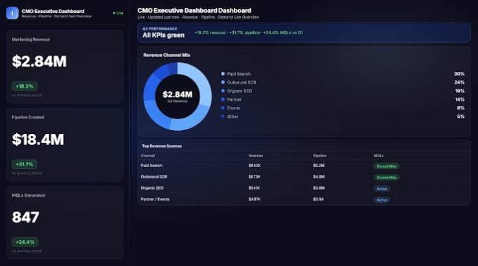Click the Other legend dot
The width and height of the screenshot is (478, 266).
tap(223, 116)
